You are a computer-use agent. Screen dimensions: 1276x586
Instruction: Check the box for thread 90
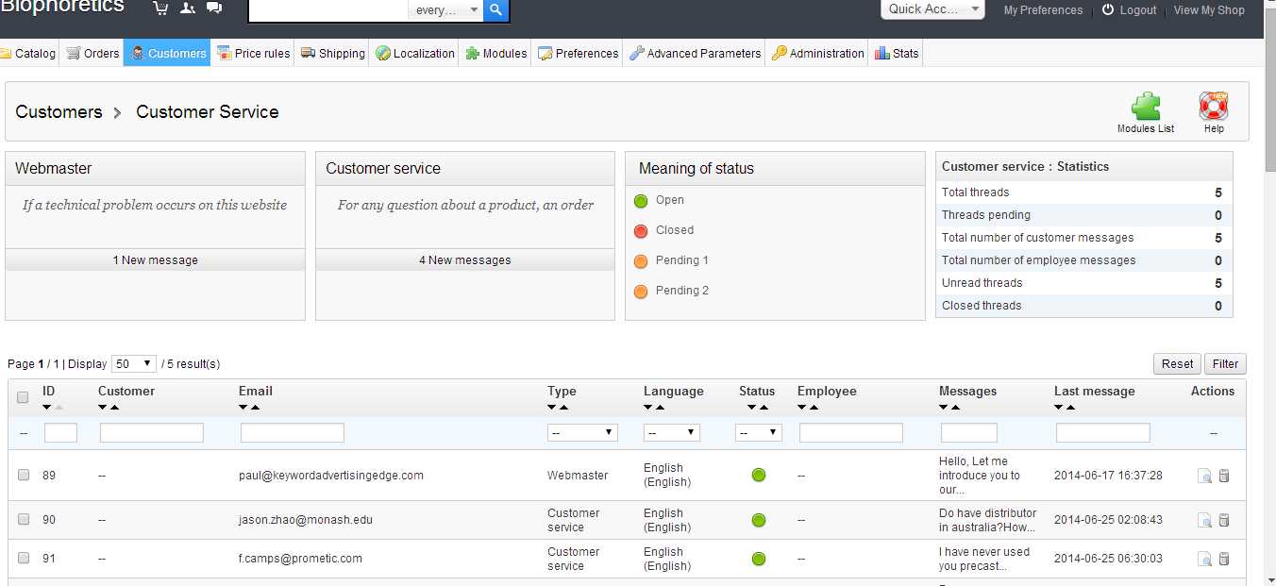[24, 519]
